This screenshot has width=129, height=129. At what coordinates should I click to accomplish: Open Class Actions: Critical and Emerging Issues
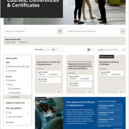point(48,63)
